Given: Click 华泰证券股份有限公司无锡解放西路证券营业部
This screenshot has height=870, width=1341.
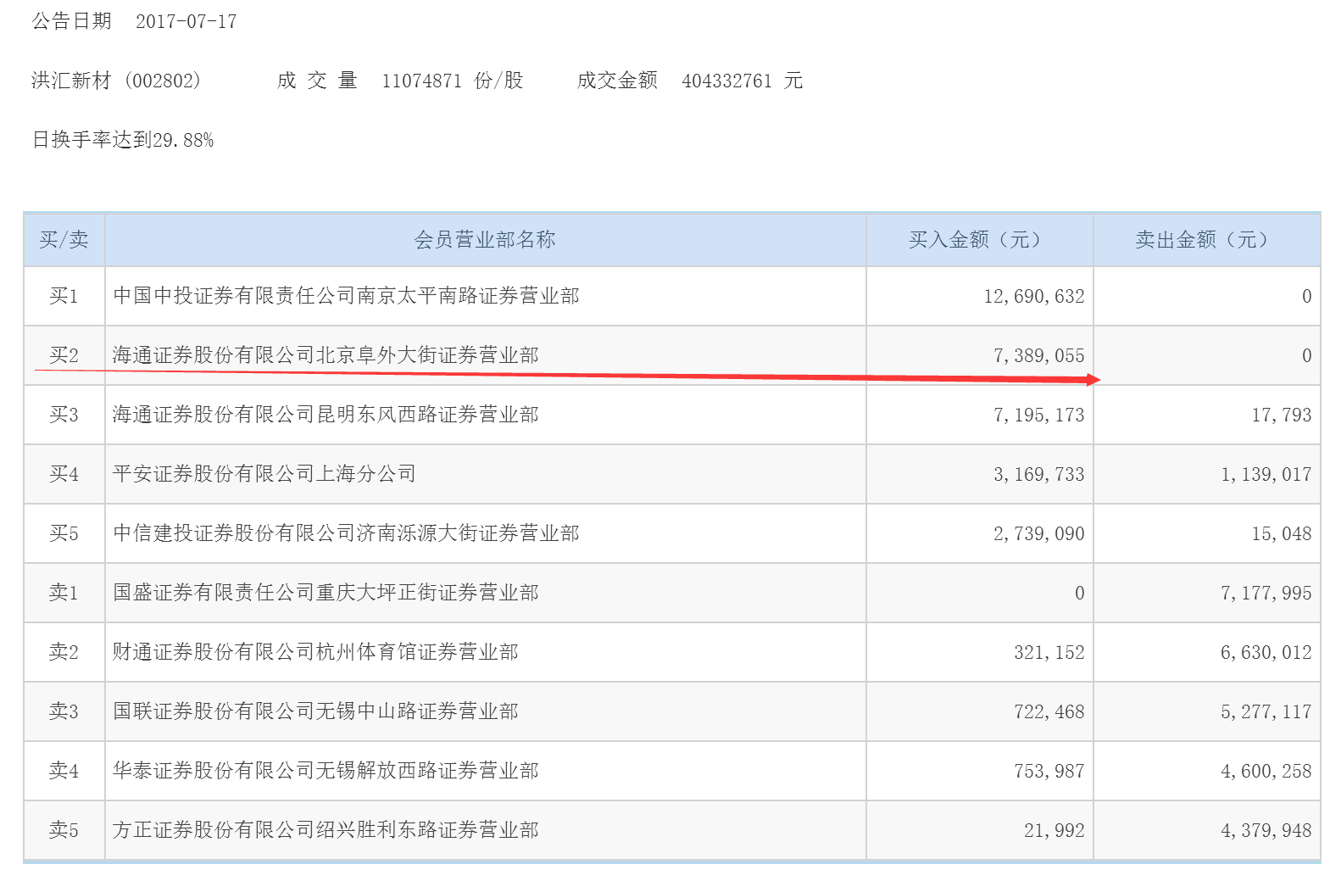Looking at the screenshot, I should click(326, 771).
